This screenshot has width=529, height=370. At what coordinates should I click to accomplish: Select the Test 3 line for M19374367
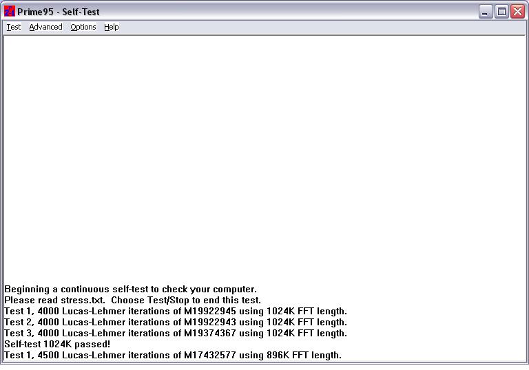pyautogui.click(x=176, y=334)
